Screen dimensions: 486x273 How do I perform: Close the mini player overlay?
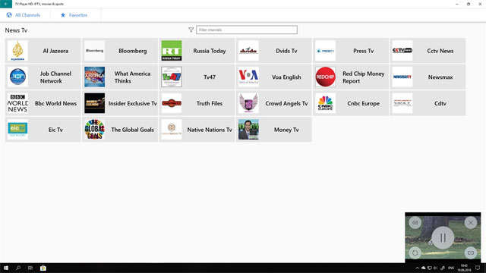click(x=471, y=222)
